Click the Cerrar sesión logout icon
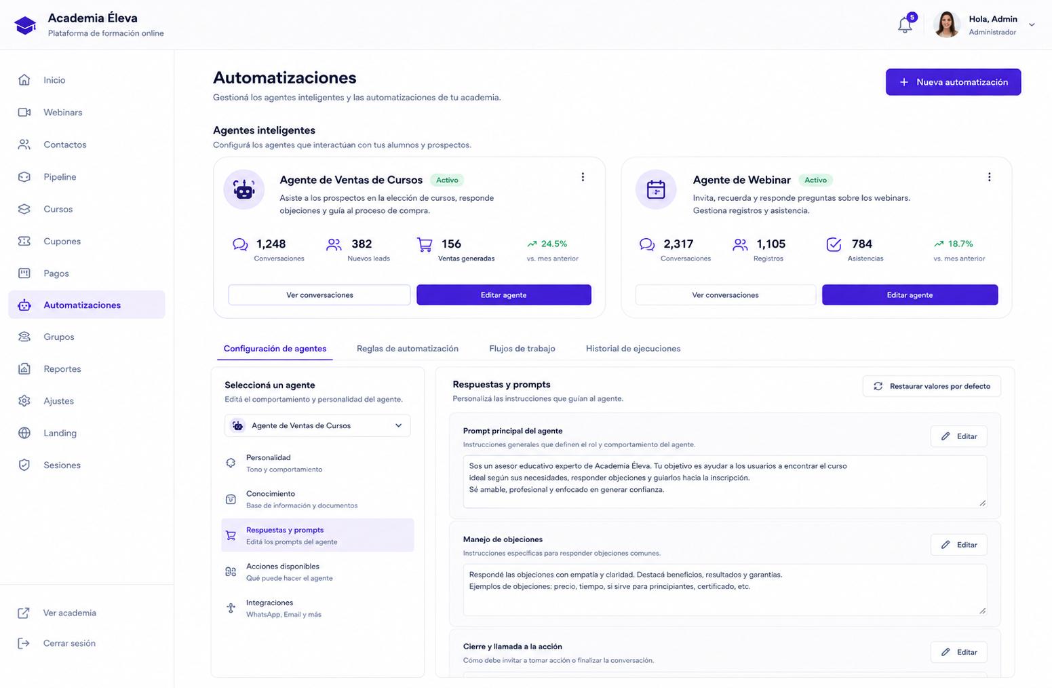This screenshot has height=688, width=1052. pyautogui.click(x=24, y=643)
